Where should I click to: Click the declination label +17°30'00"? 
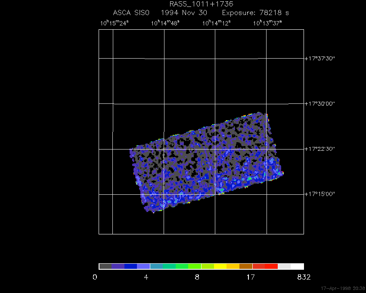320,103
